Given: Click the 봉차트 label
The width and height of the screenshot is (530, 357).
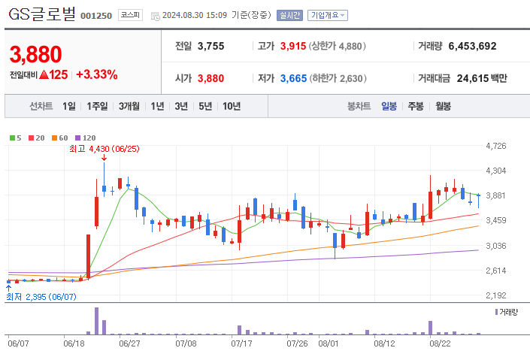Looking at the screenshot, I should click(x=359, y=106).
